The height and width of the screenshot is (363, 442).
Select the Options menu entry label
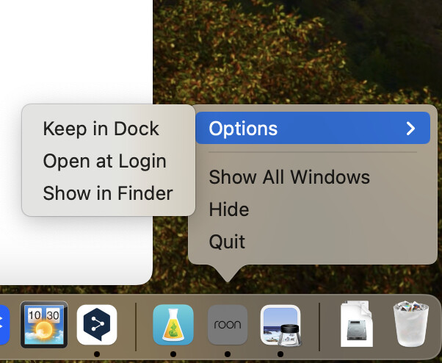243,129
